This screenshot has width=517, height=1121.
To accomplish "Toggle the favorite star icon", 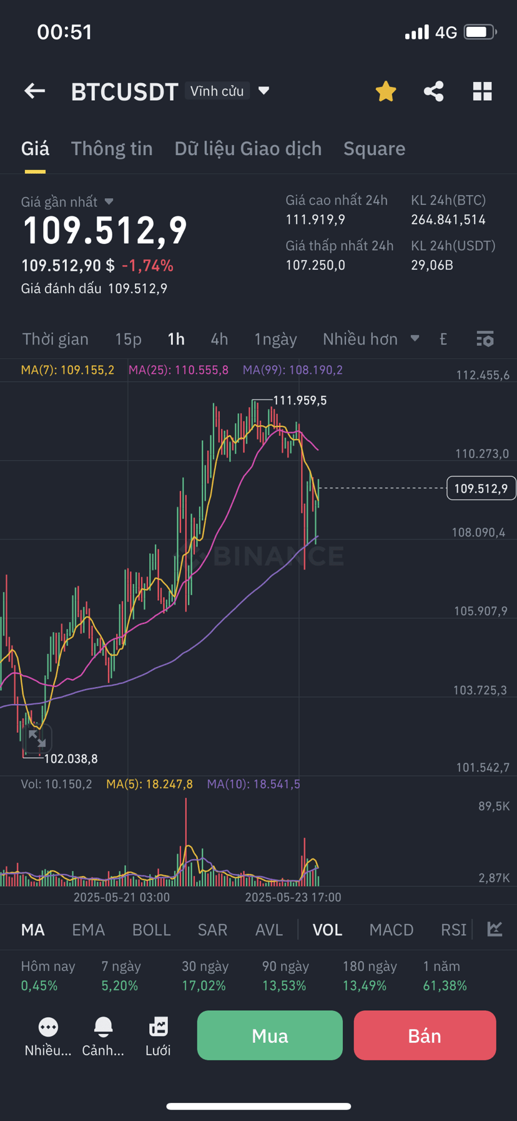I will click(386, 91).
